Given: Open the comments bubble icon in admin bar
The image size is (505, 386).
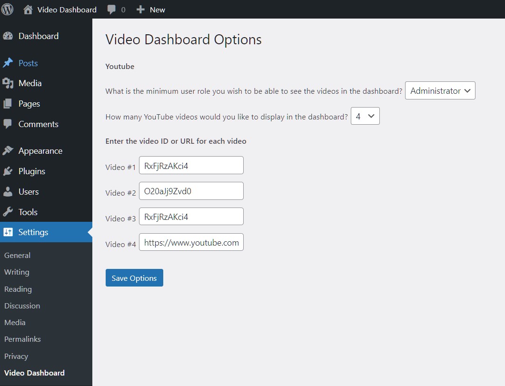Looking at the screenshot, I should click(111, 10).
